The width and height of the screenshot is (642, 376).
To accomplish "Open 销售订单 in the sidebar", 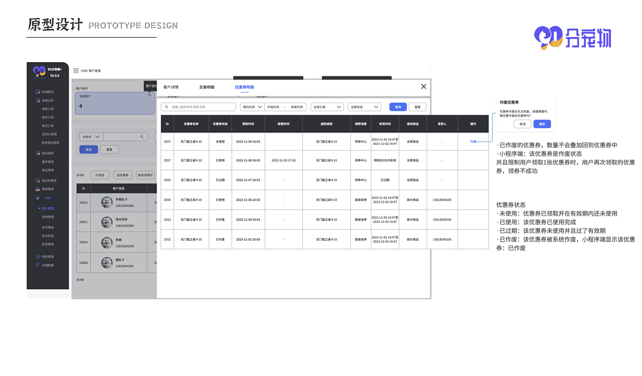I will click(48, 109).
